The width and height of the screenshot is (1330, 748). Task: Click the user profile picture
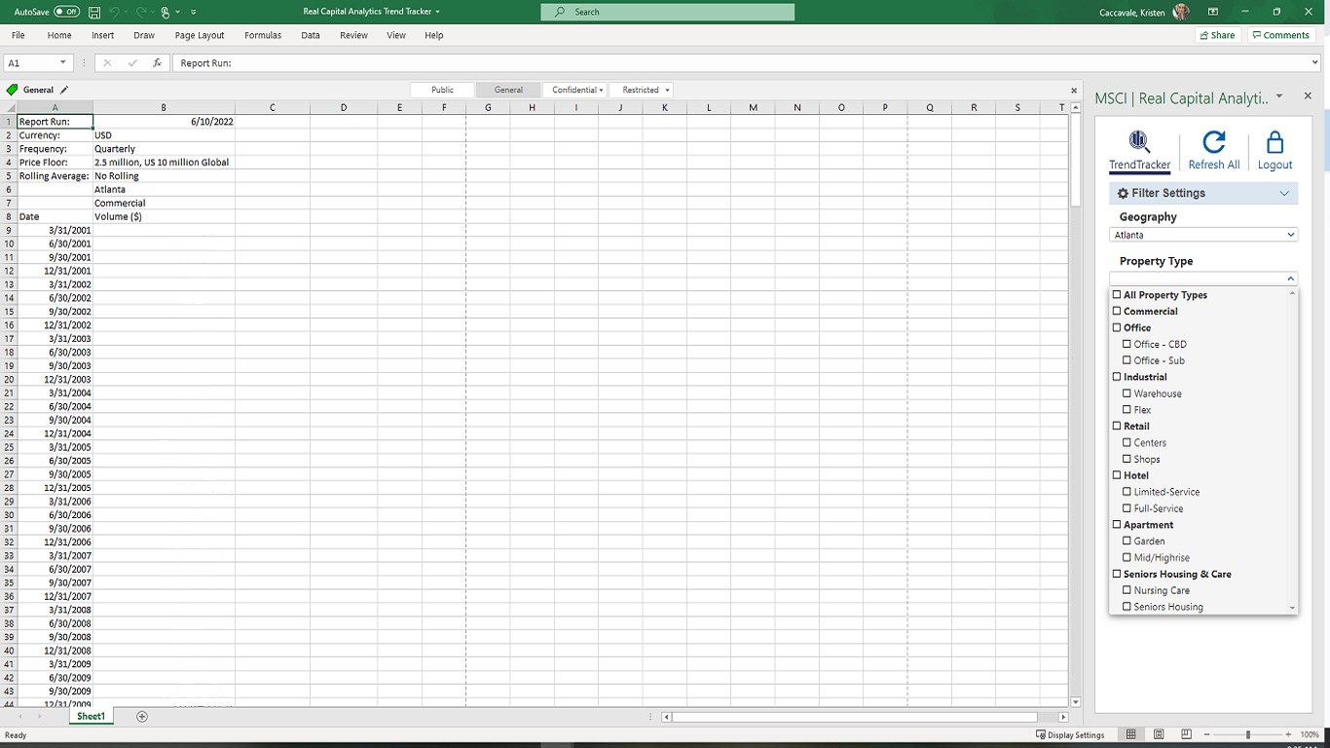click(1181, 12)
